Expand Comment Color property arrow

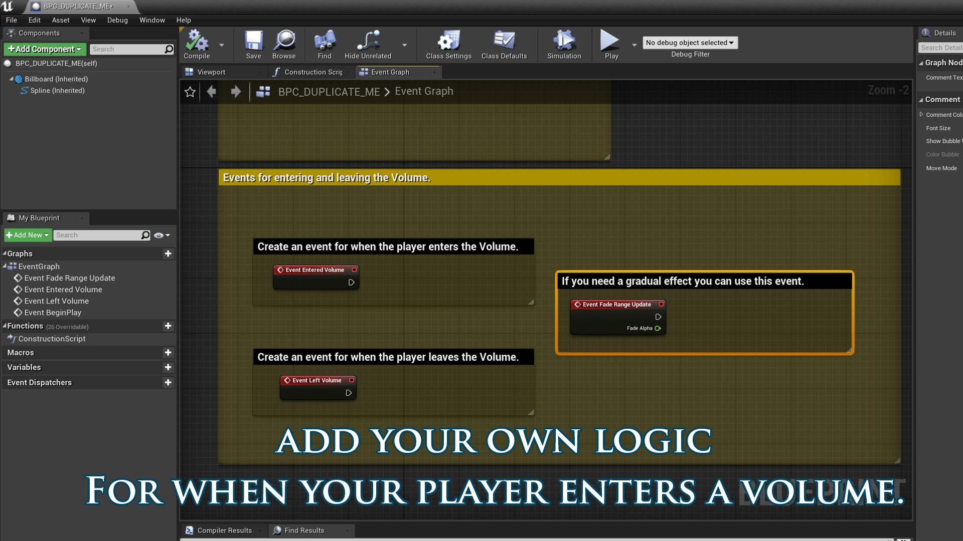tap(921, 115)
